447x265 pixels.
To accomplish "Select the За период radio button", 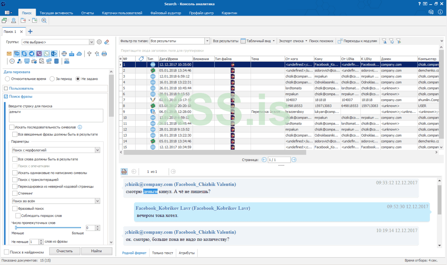I will (x=52, y=79).
